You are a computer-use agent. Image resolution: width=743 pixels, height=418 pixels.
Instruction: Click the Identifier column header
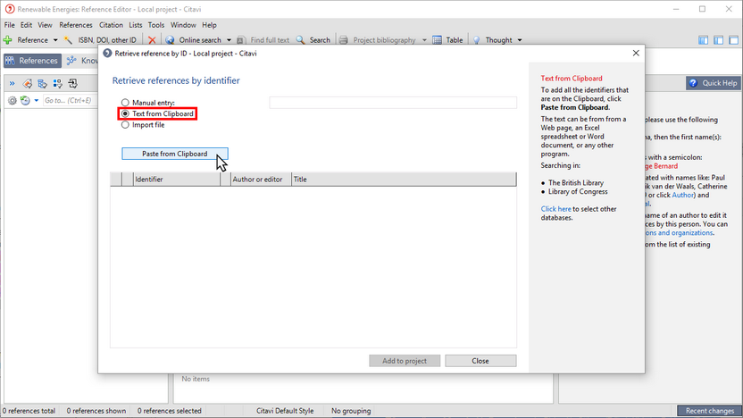[x=176, y=180]
